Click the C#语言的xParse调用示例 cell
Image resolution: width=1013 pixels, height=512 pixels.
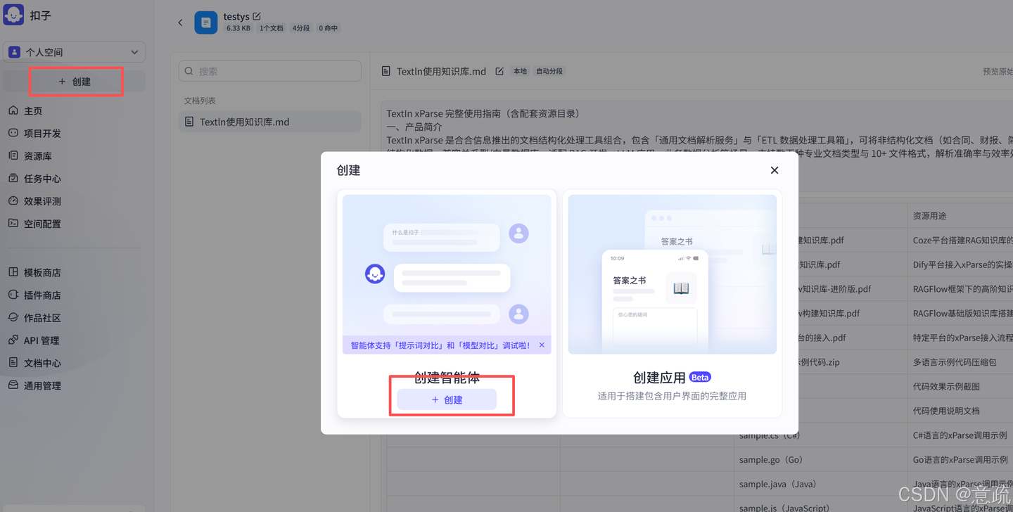click(960, 435)
